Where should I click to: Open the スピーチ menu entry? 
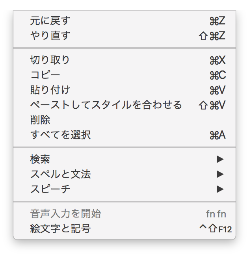(x=50, y=189)
